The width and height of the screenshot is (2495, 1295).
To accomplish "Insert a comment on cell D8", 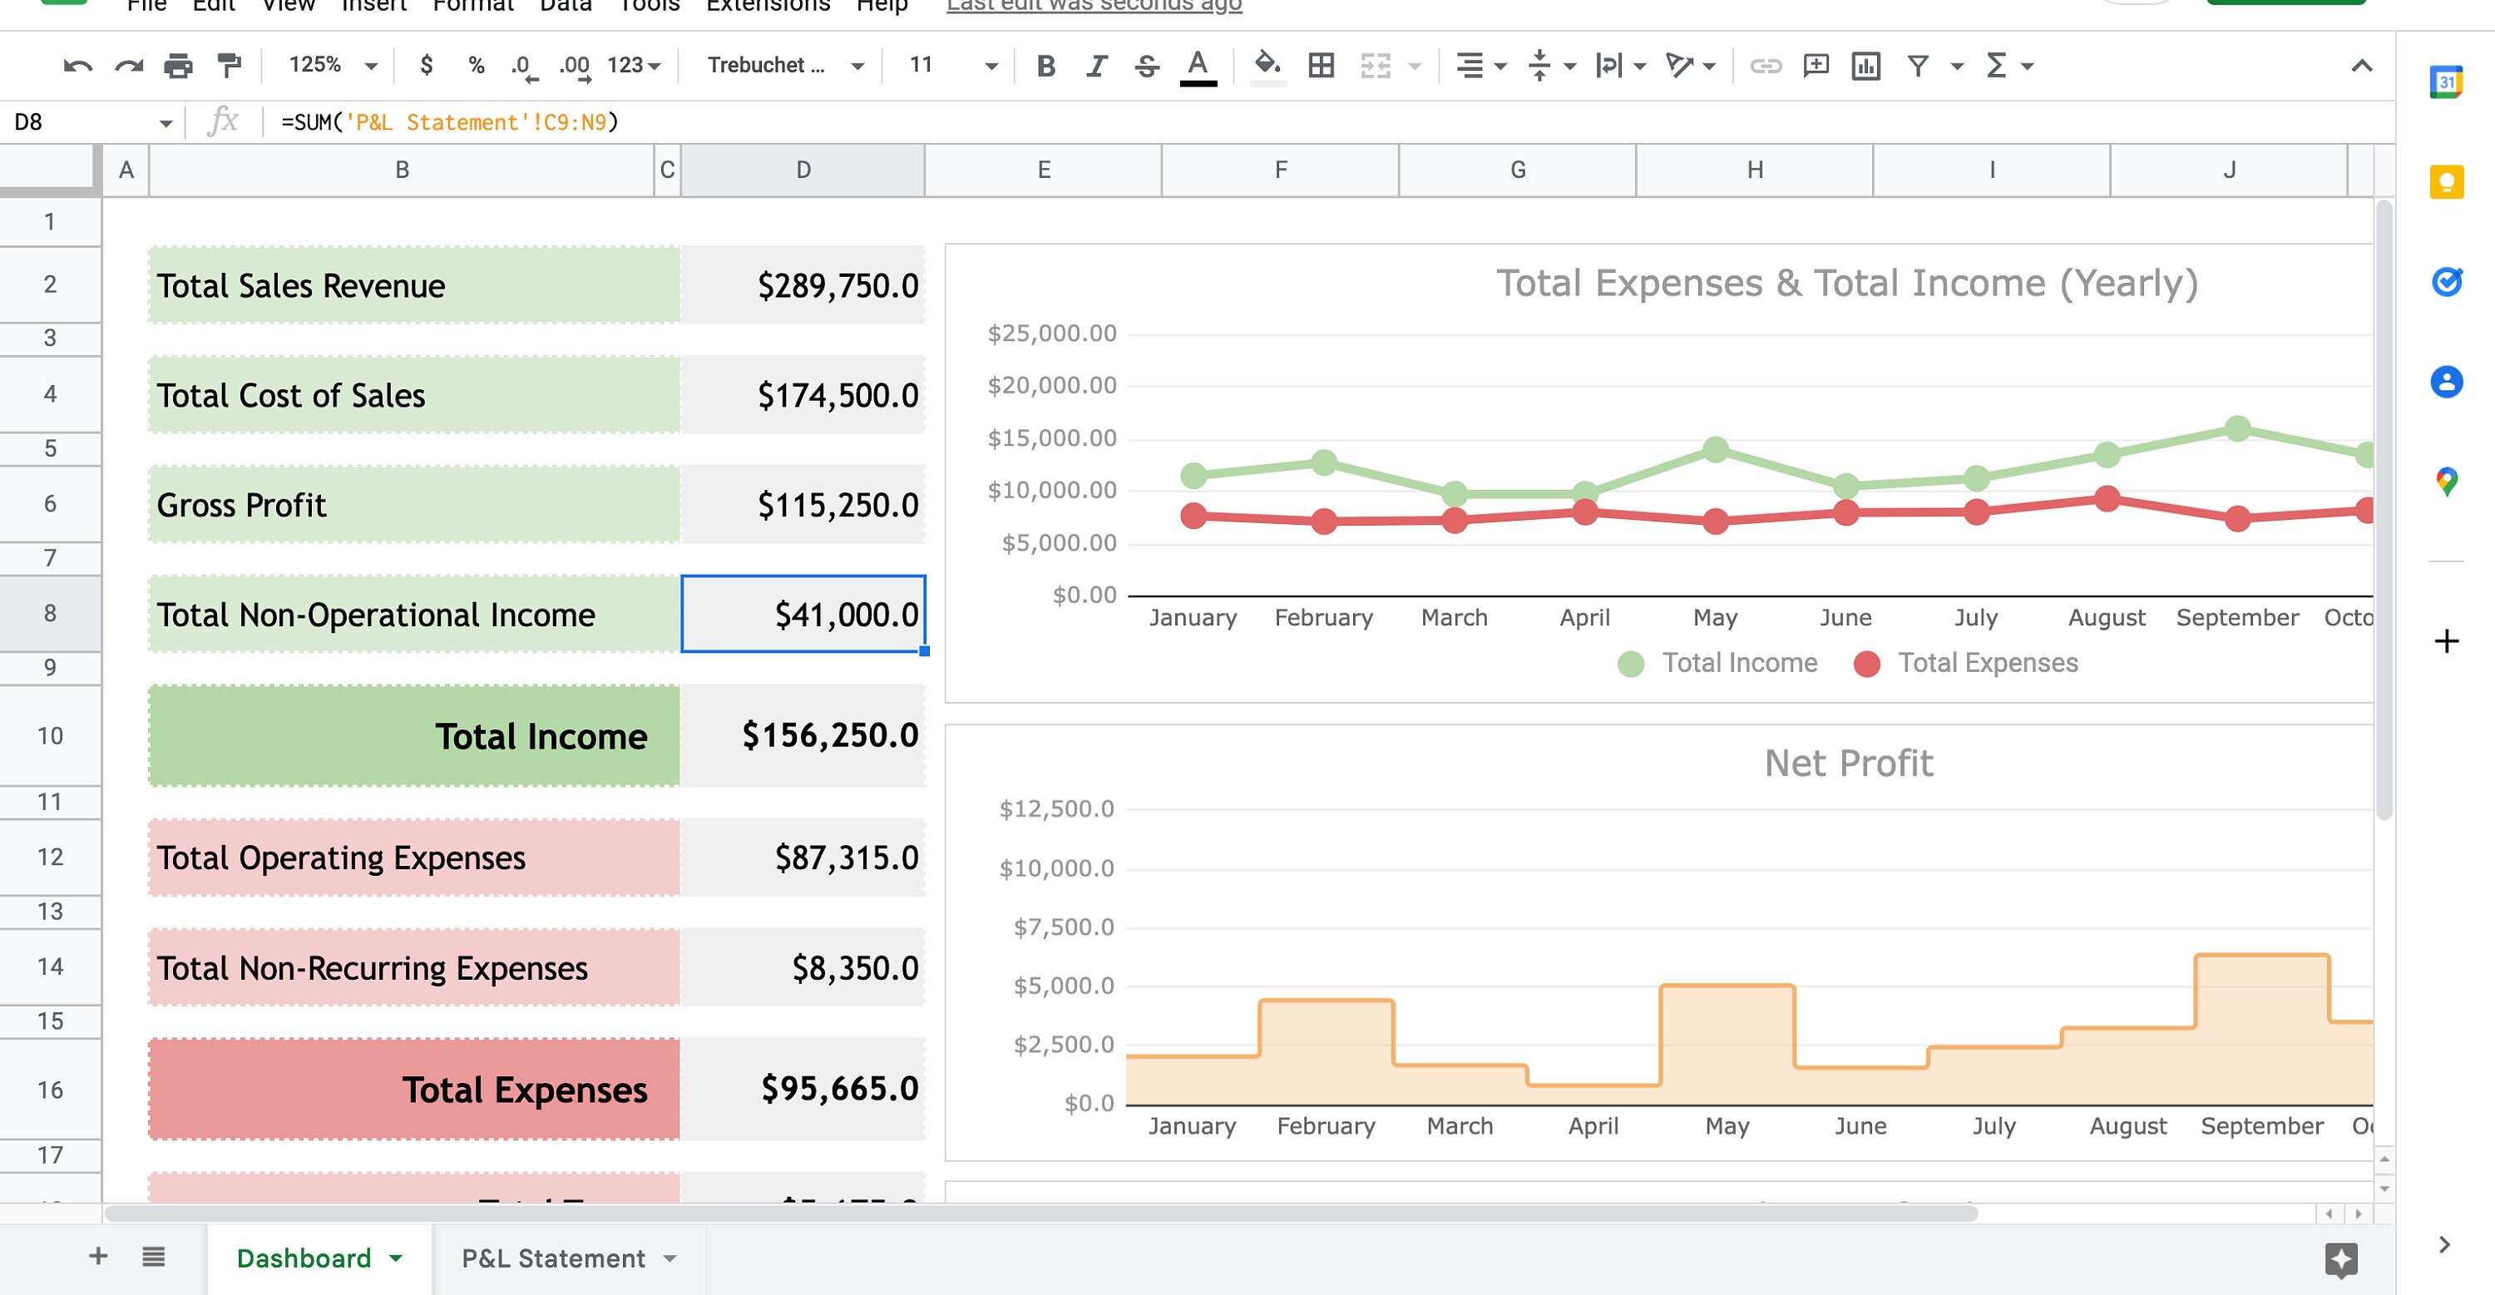I will (x=1816, y=65).
